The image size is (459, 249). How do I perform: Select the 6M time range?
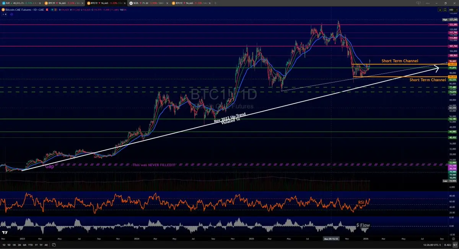[24, 244]
